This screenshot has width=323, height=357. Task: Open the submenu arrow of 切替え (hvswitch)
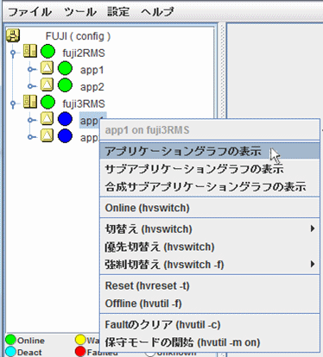pyautogui.click(x=313, y=229)
